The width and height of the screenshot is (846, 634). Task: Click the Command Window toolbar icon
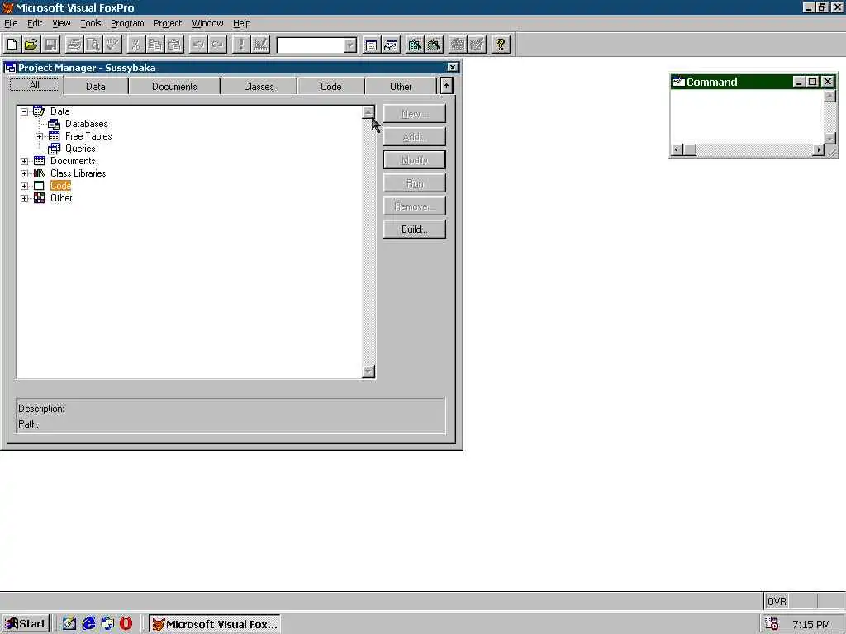(x=371, y=45)
